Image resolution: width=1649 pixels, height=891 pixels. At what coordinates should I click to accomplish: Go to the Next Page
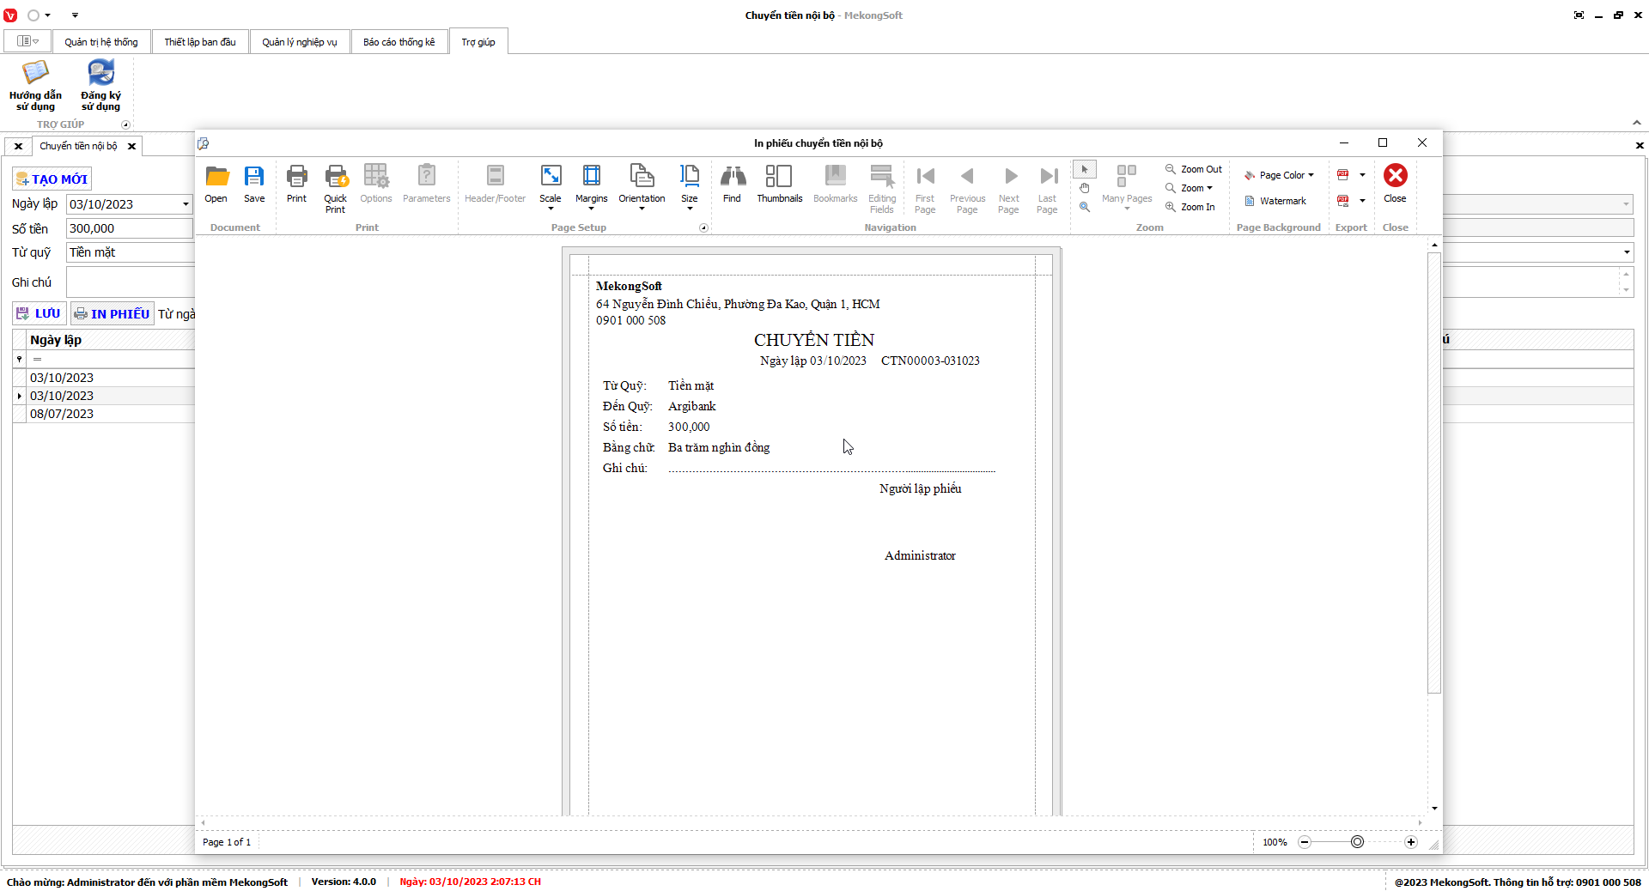tap(1009, 188)
